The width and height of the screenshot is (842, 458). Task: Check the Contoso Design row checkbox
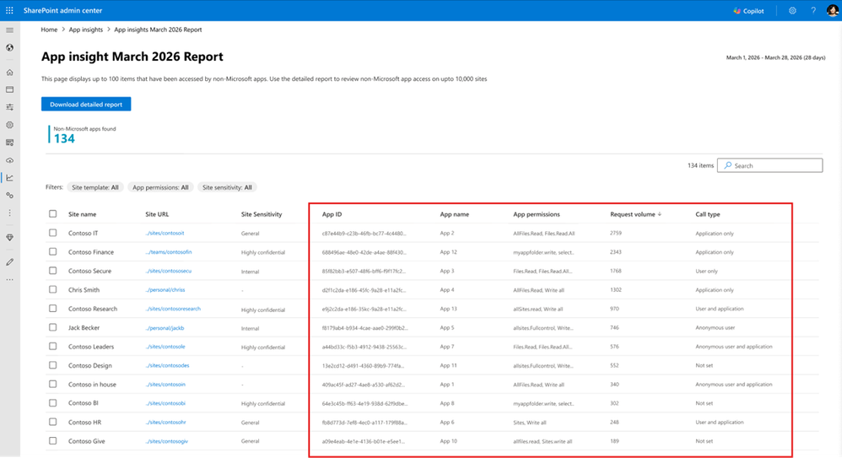[52, 365]
